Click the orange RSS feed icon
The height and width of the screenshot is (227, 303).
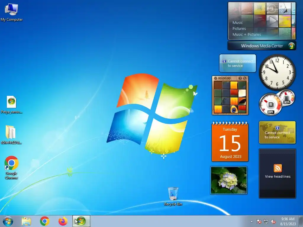[x=278, y=168]
